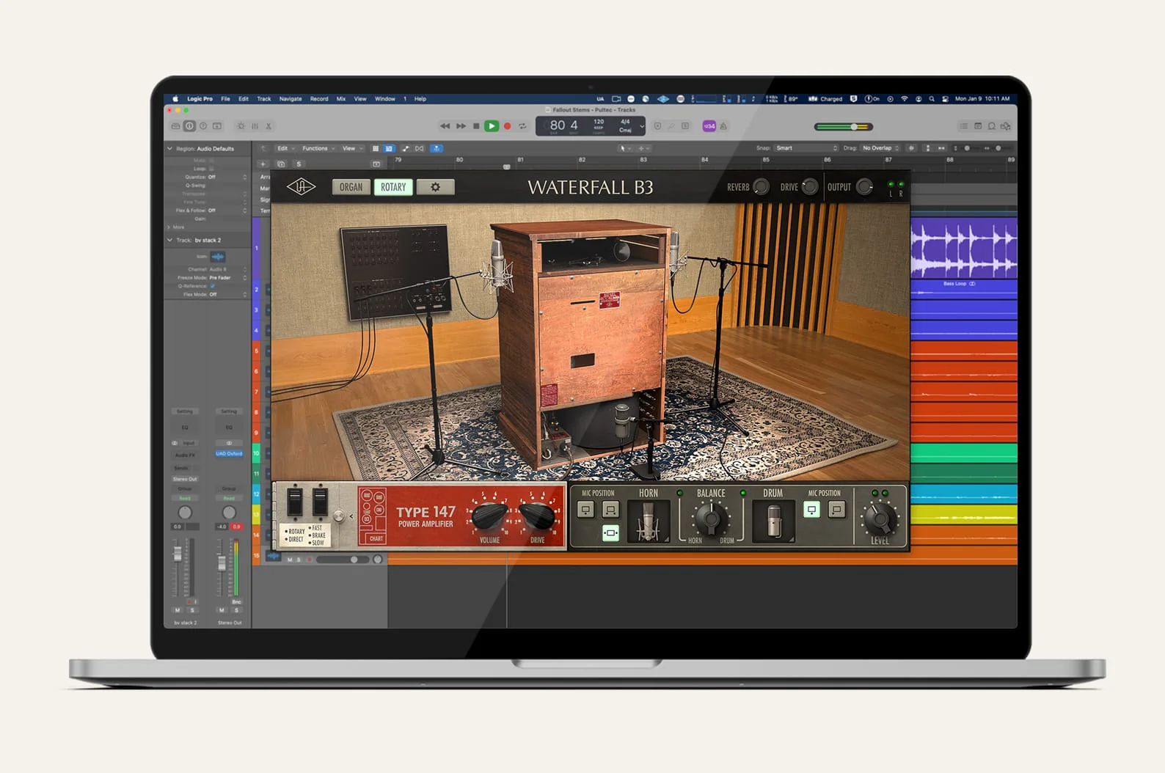Collapse the Region Audio Defaults section
This screenshot has width=1165, height=773.
(170, 149)
